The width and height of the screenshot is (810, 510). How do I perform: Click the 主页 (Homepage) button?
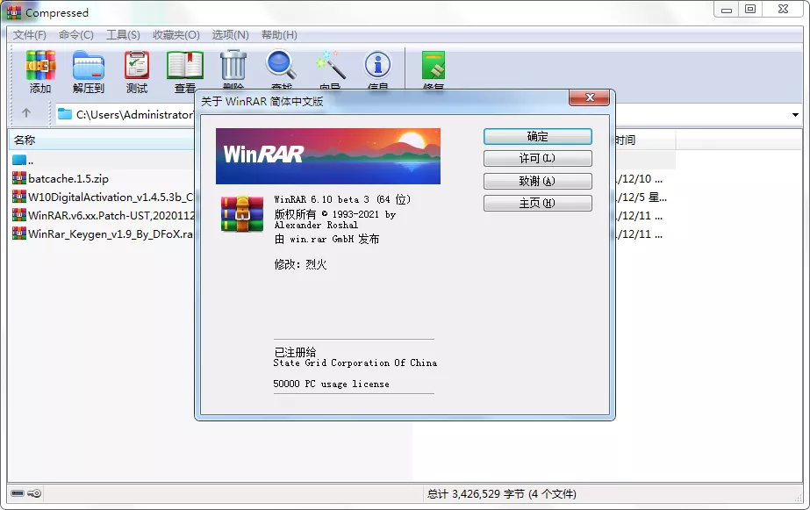(537, 202)
